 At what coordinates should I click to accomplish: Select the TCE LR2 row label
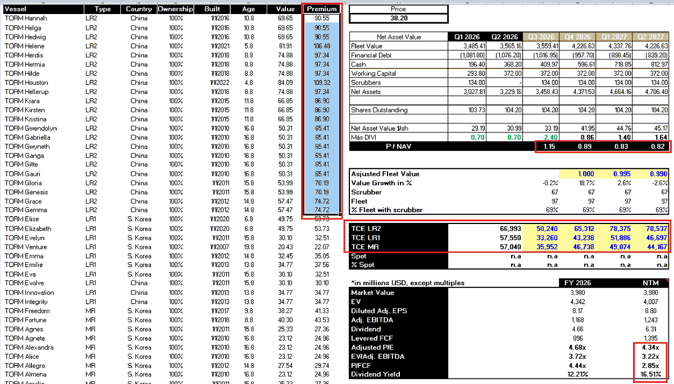point(365,228)
